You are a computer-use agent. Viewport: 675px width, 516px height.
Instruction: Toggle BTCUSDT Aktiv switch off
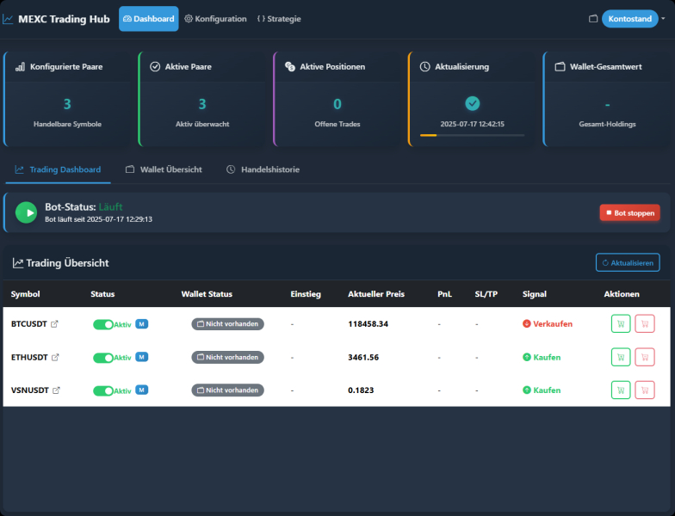pyautogui.click(x=103, y=324)
